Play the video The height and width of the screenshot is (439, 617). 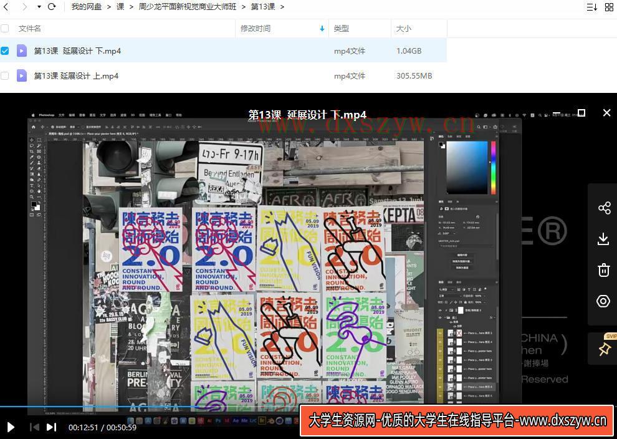click(x=11, y=427)
